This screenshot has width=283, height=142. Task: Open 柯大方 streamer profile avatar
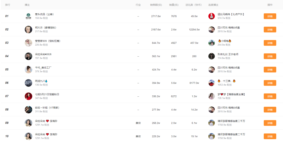[x=29, y=30]
